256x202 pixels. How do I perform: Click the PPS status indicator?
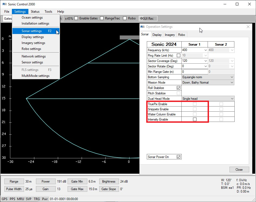tap(12, 199)
